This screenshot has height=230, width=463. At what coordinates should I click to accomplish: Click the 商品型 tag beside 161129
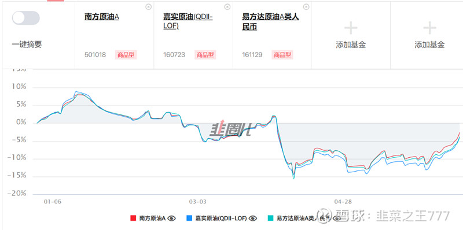click(282, 55)
